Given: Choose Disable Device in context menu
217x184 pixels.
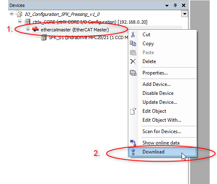Looking at the screenshot, I should pos(158,93).
